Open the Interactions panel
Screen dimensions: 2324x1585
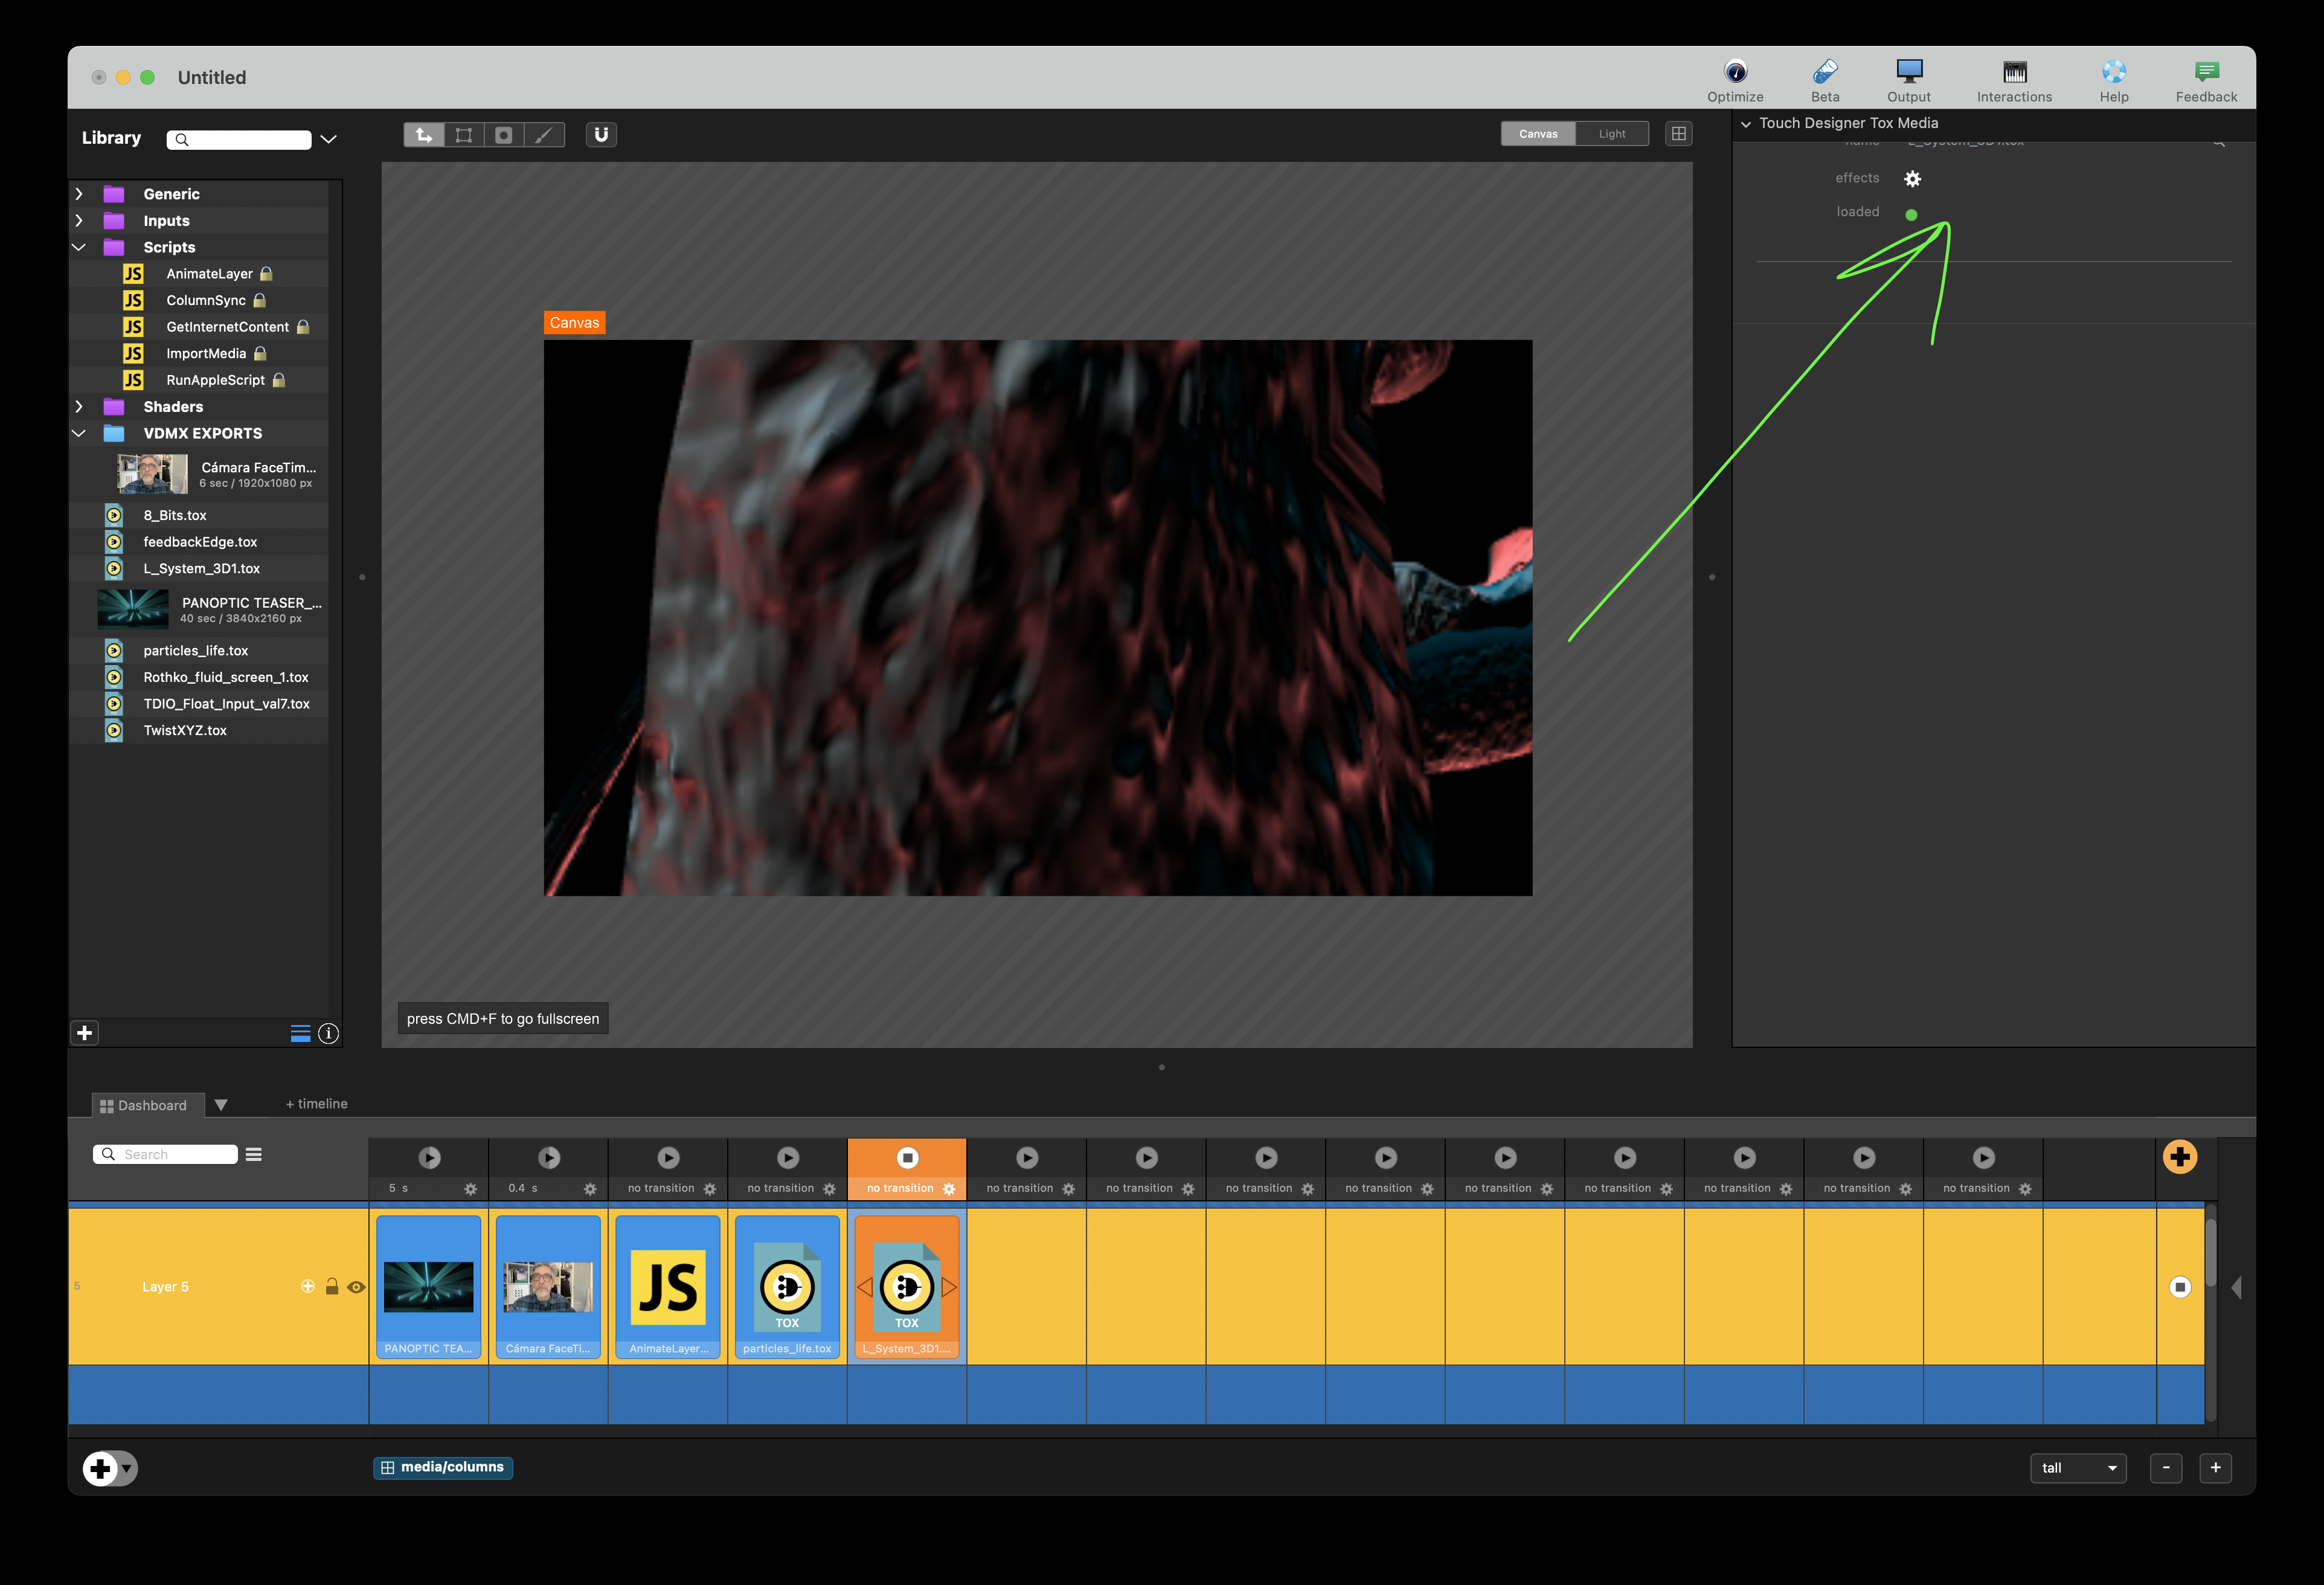[2014, 72]
